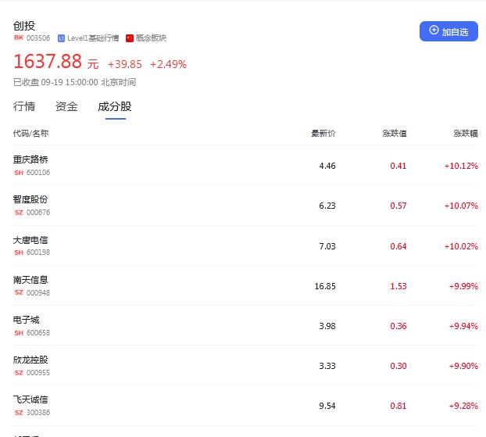The height and width of the screenshot is (437, 486).
Task: Open stock 重庆路桥
Action: click(x=30, y=159)
